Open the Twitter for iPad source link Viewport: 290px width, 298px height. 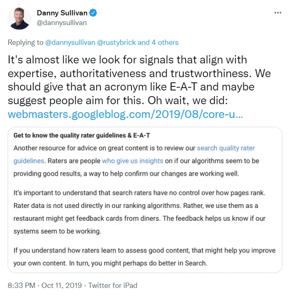coord(112,285)
